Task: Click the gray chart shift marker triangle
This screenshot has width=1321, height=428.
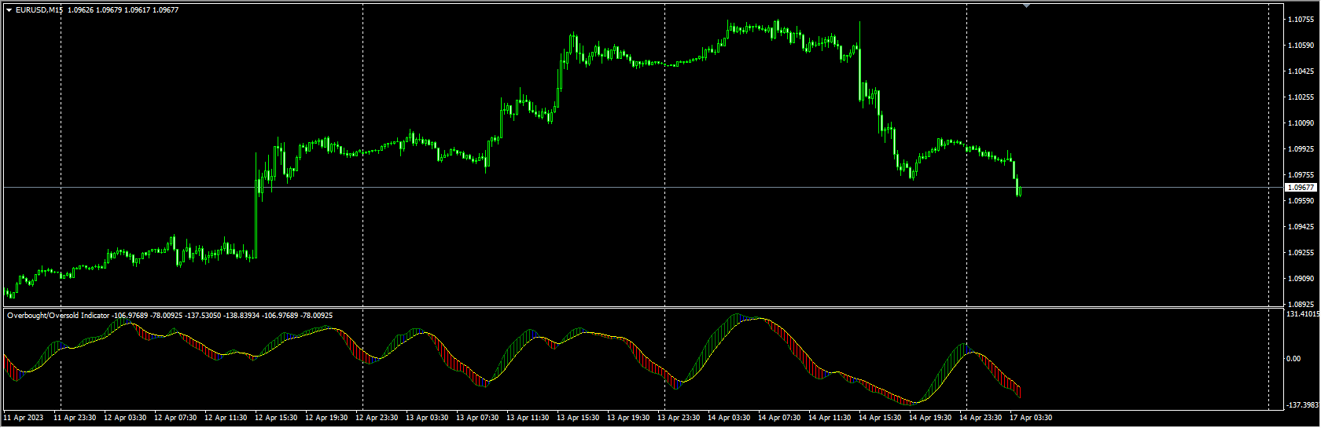Action: [x=1026, y=5]
